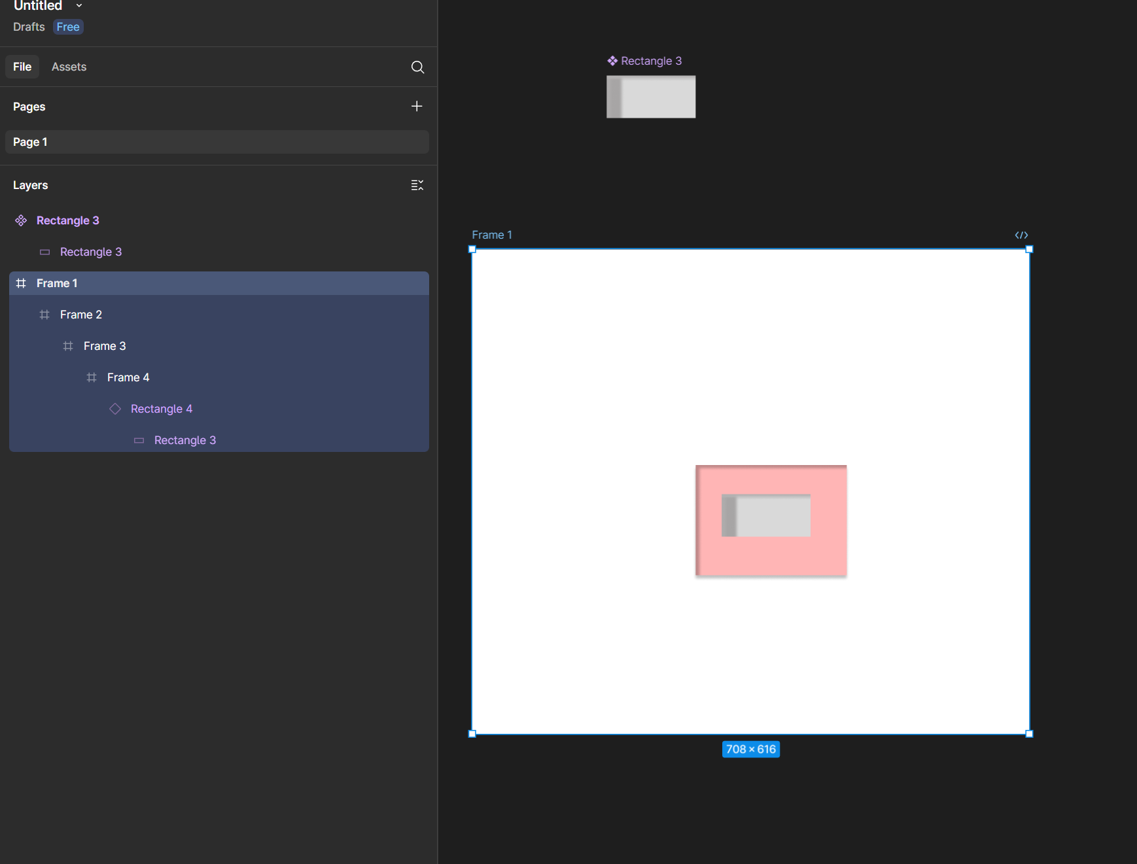Click the frame icon beside Frame 4 layer

[x=92, y=377]
